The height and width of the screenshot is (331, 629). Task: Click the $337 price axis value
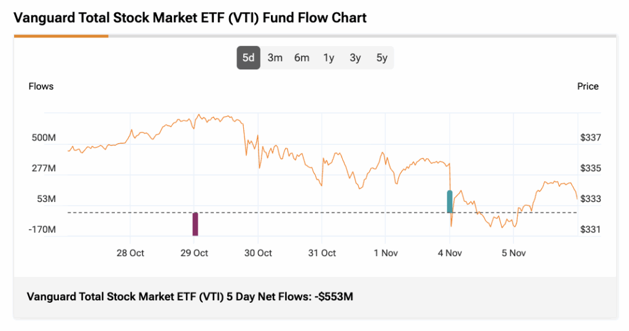click(590, 138)
